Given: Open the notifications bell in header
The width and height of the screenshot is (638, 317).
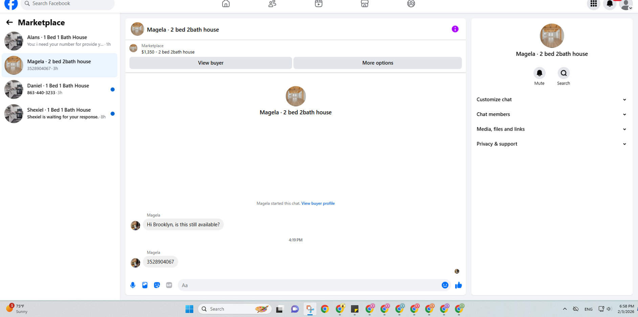Looking at the screenshot, I should [x=610, y=4].
